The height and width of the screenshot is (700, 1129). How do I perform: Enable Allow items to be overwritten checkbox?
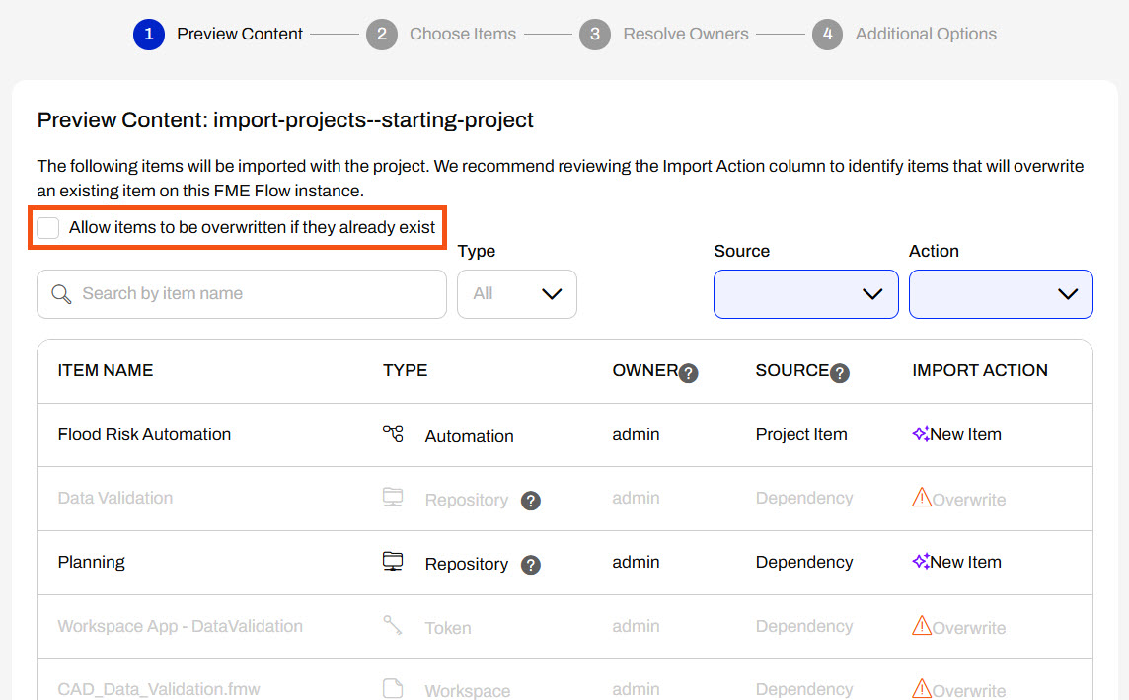coord(48,228)
